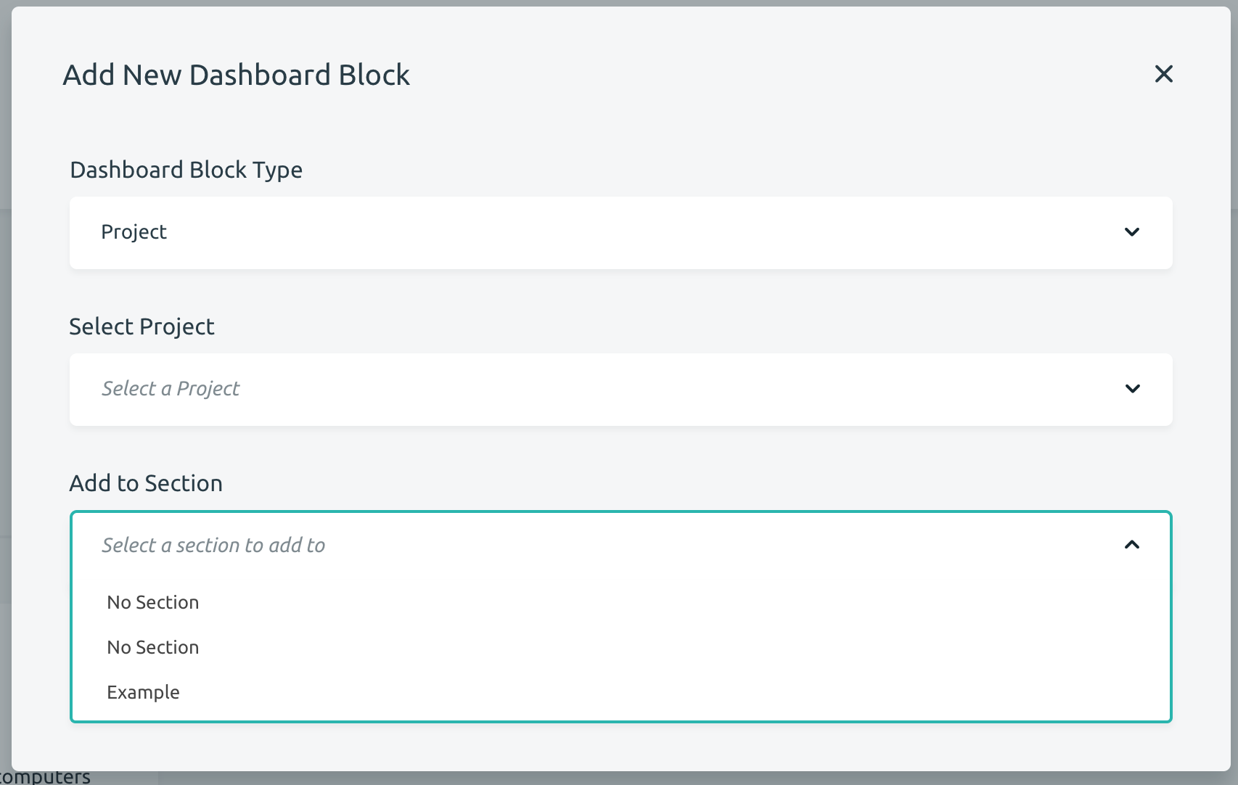This screenshot has height=785, width=1238.
Task: Click the Select Project label
Action: [x=142, y=326]
